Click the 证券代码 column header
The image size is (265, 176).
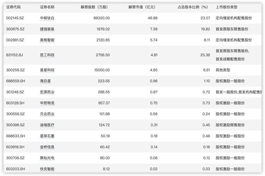13,7
